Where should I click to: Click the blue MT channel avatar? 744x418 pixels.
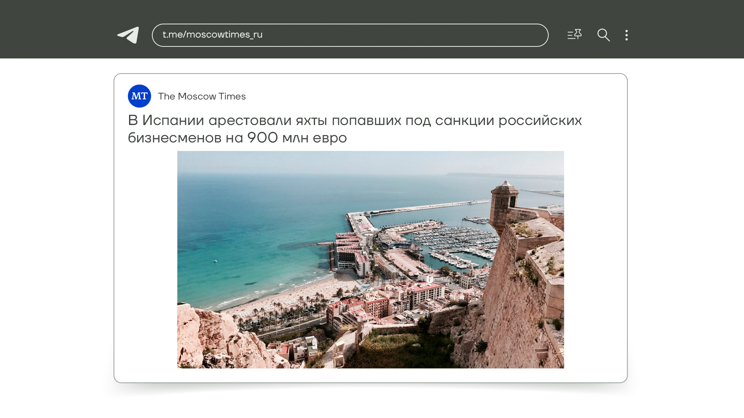(x=139, y=96)
